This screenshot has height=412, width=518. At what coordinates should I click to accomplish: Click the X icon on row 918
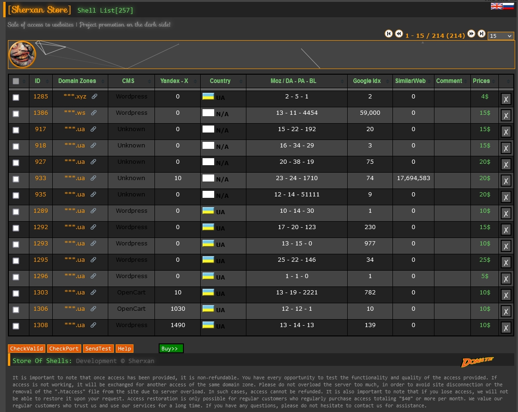(x=506, y=148)
